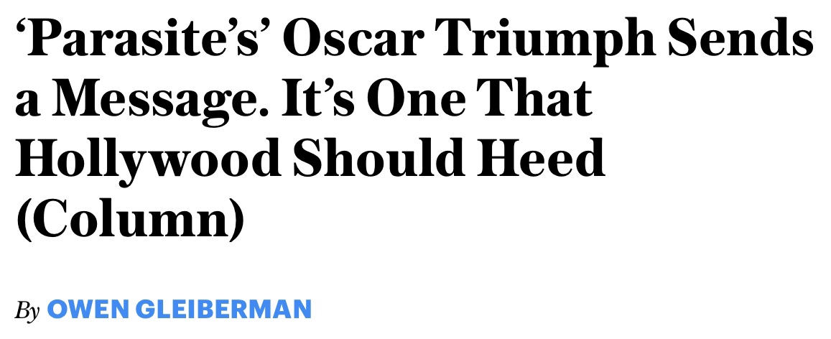Viewport: 831px width, 339px height.
Task: Open the Owen Gleiberman author link
Action: tap(179, 310)
